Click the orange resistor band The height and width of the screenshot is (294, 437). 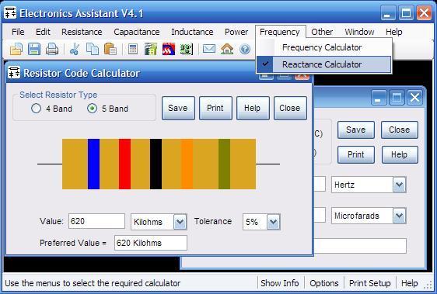187,164
